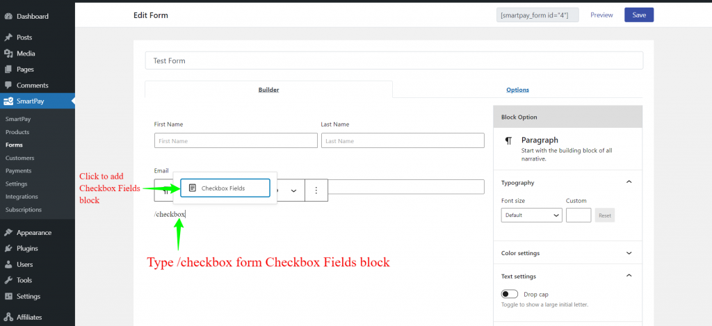Screen dimensions: 712x326
Task: Open Comments bubble icon
Action: [8, 85]
